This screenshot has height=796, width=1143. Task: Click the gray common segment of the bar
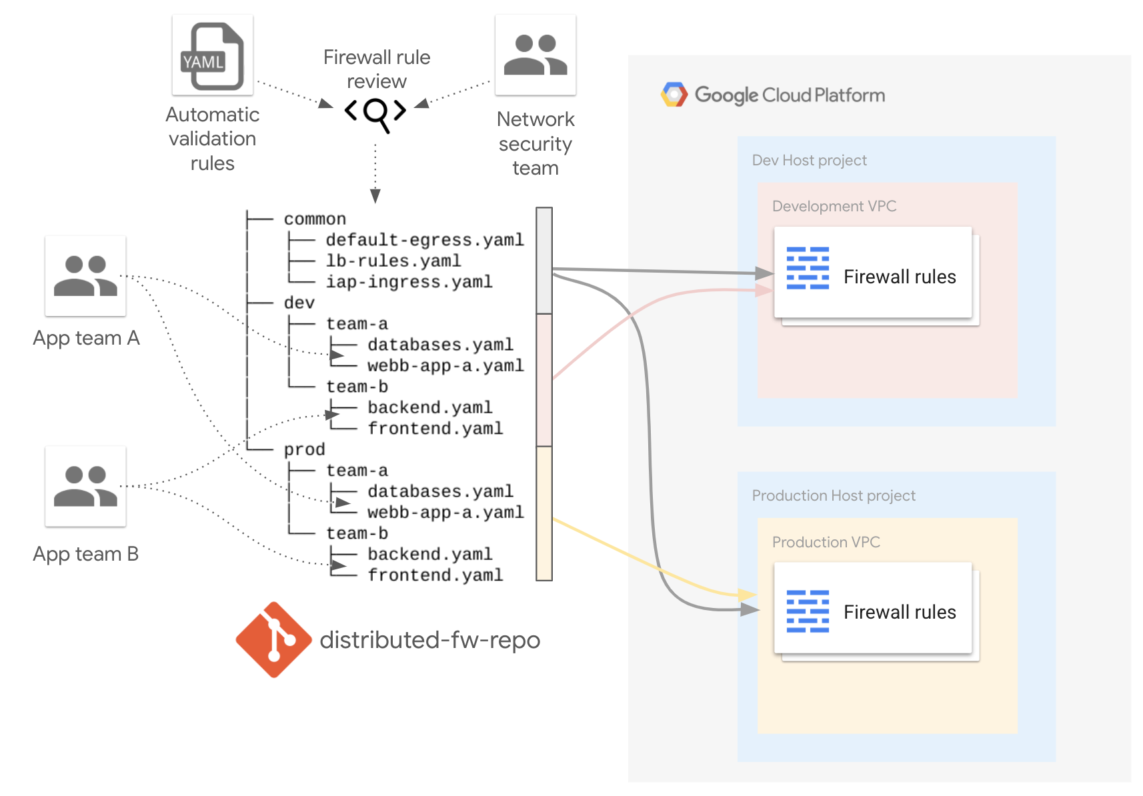pos(544,261)
